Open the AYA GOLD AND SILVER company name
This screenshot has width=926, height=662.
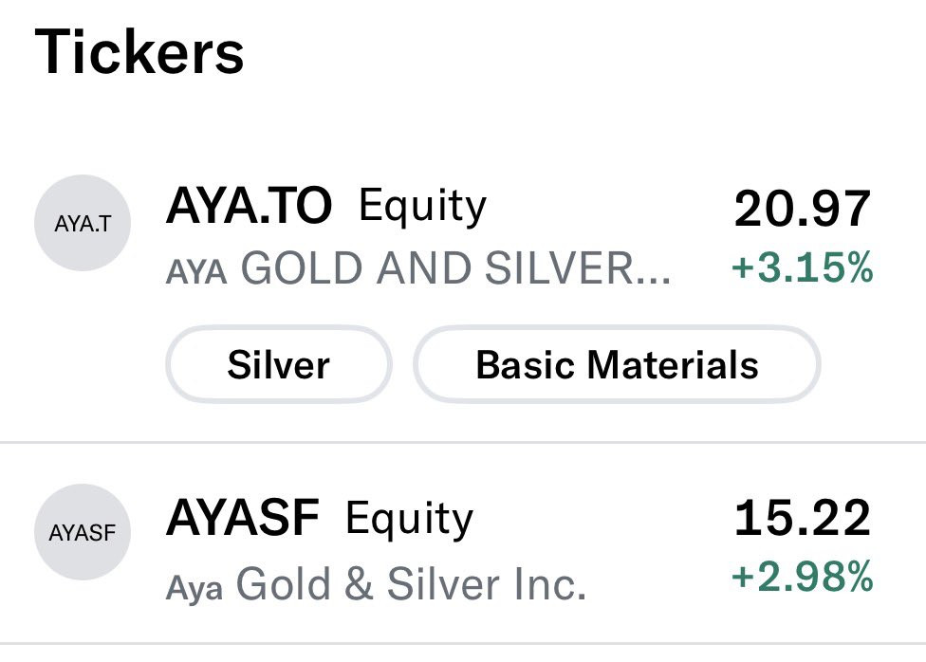coord(418,268)
